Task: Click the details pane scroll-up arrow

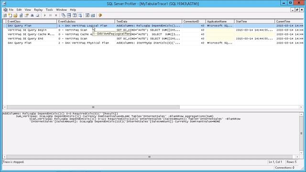Action: (301, 115)
